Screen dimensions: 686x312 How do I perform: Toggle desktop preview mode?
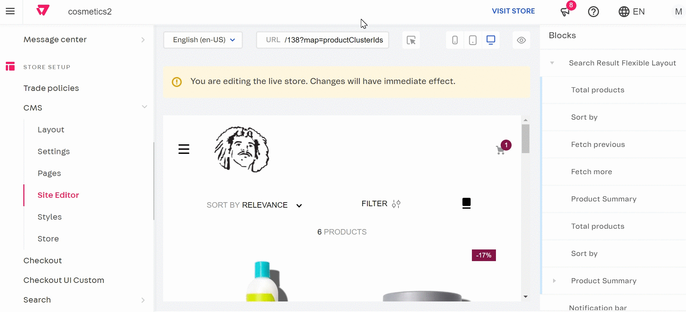point(491,39)
